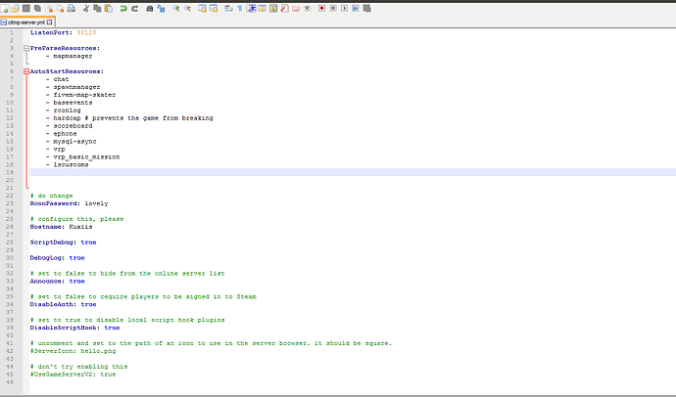Open the Replace dialog icon
The image size is (676, 397).
[161, 8]
